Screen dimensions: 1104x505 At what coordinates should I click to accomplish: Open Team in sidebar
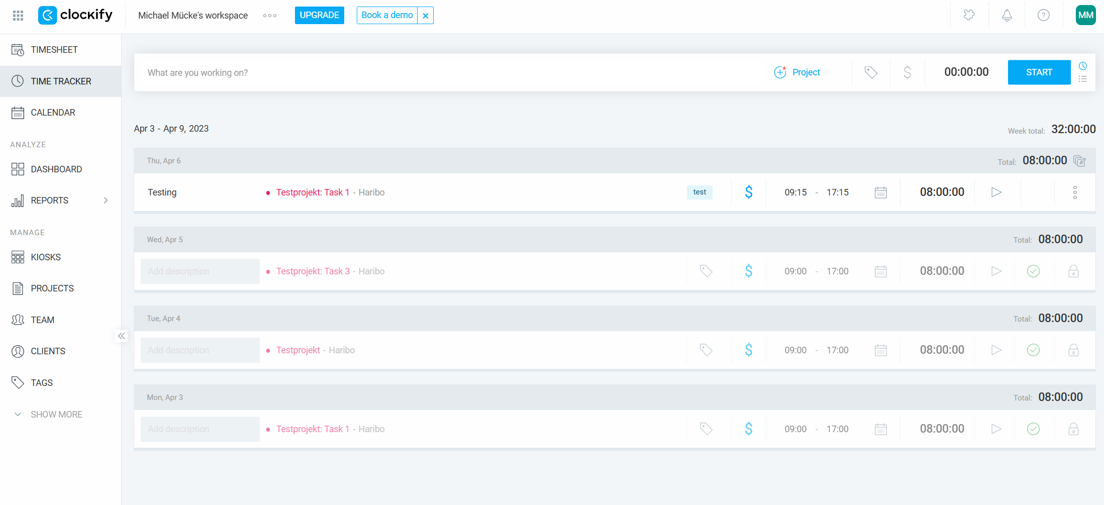pos(60,320)
